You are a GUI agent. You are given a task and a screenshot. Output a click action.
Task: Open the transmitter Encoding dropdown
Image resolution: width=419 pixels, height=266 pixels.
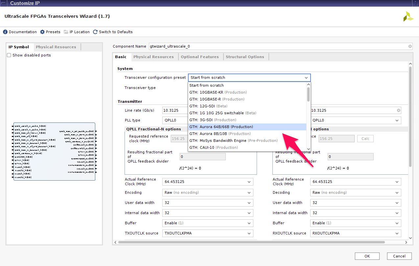pyautogui.click(x=208, y=192)
